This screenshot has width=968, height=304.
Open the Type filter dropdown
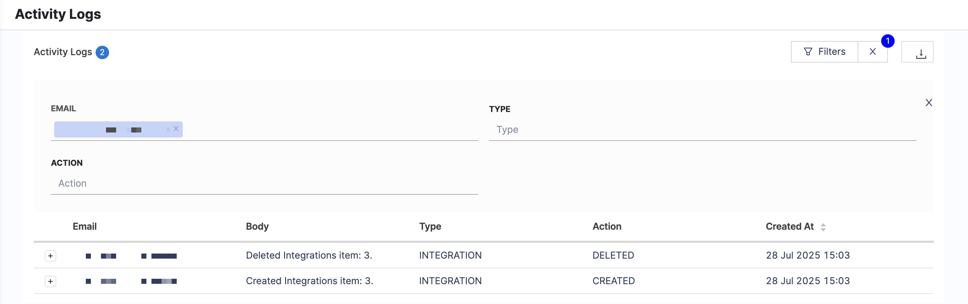tap(702, 130)
